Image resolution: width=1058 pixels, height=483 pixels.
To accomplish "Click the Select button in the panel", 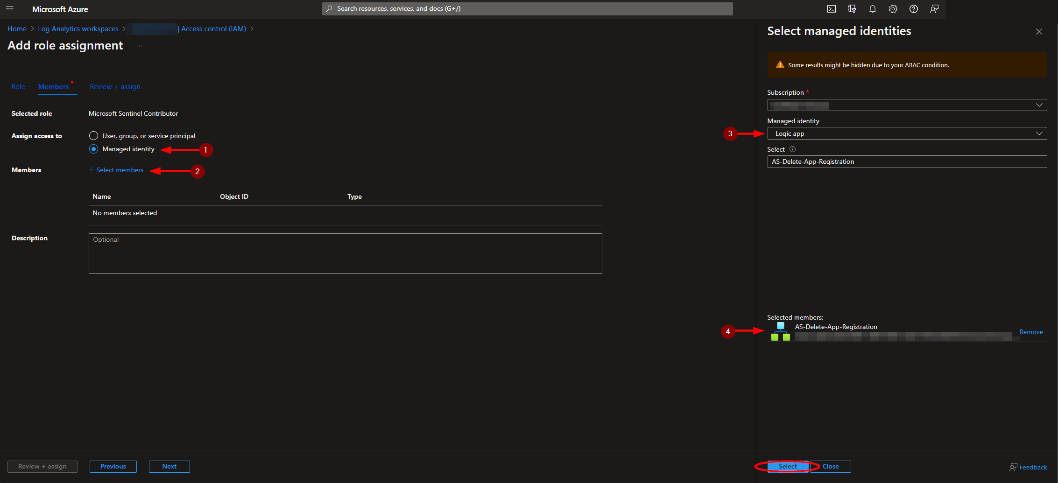I will click(x=788, y=467).
